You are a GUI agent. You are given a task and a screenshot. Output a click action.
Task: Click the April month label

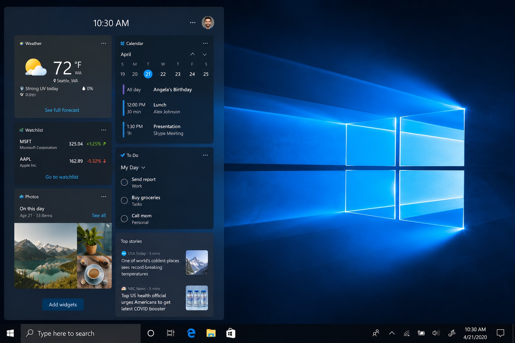pyautogui.click(x=126, y=54)
